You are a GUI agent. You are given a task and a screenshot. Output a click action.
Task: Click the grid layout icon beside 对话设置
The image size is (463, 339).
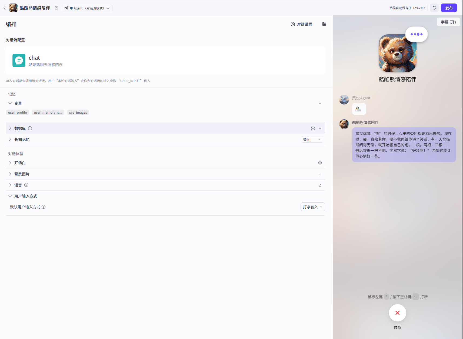[324, 24]
